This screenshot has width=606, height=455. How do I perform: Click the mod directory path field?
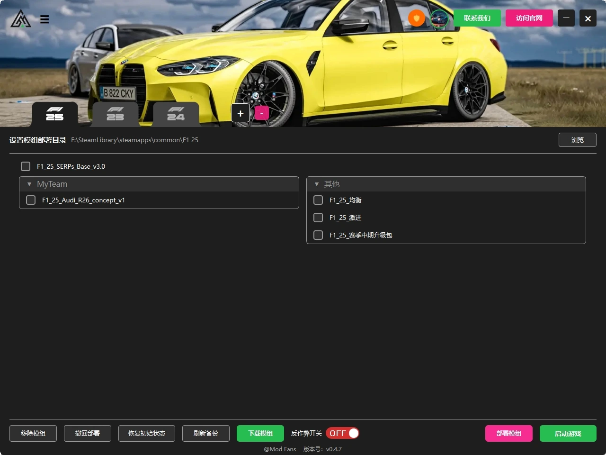click(x=135, y=140)
